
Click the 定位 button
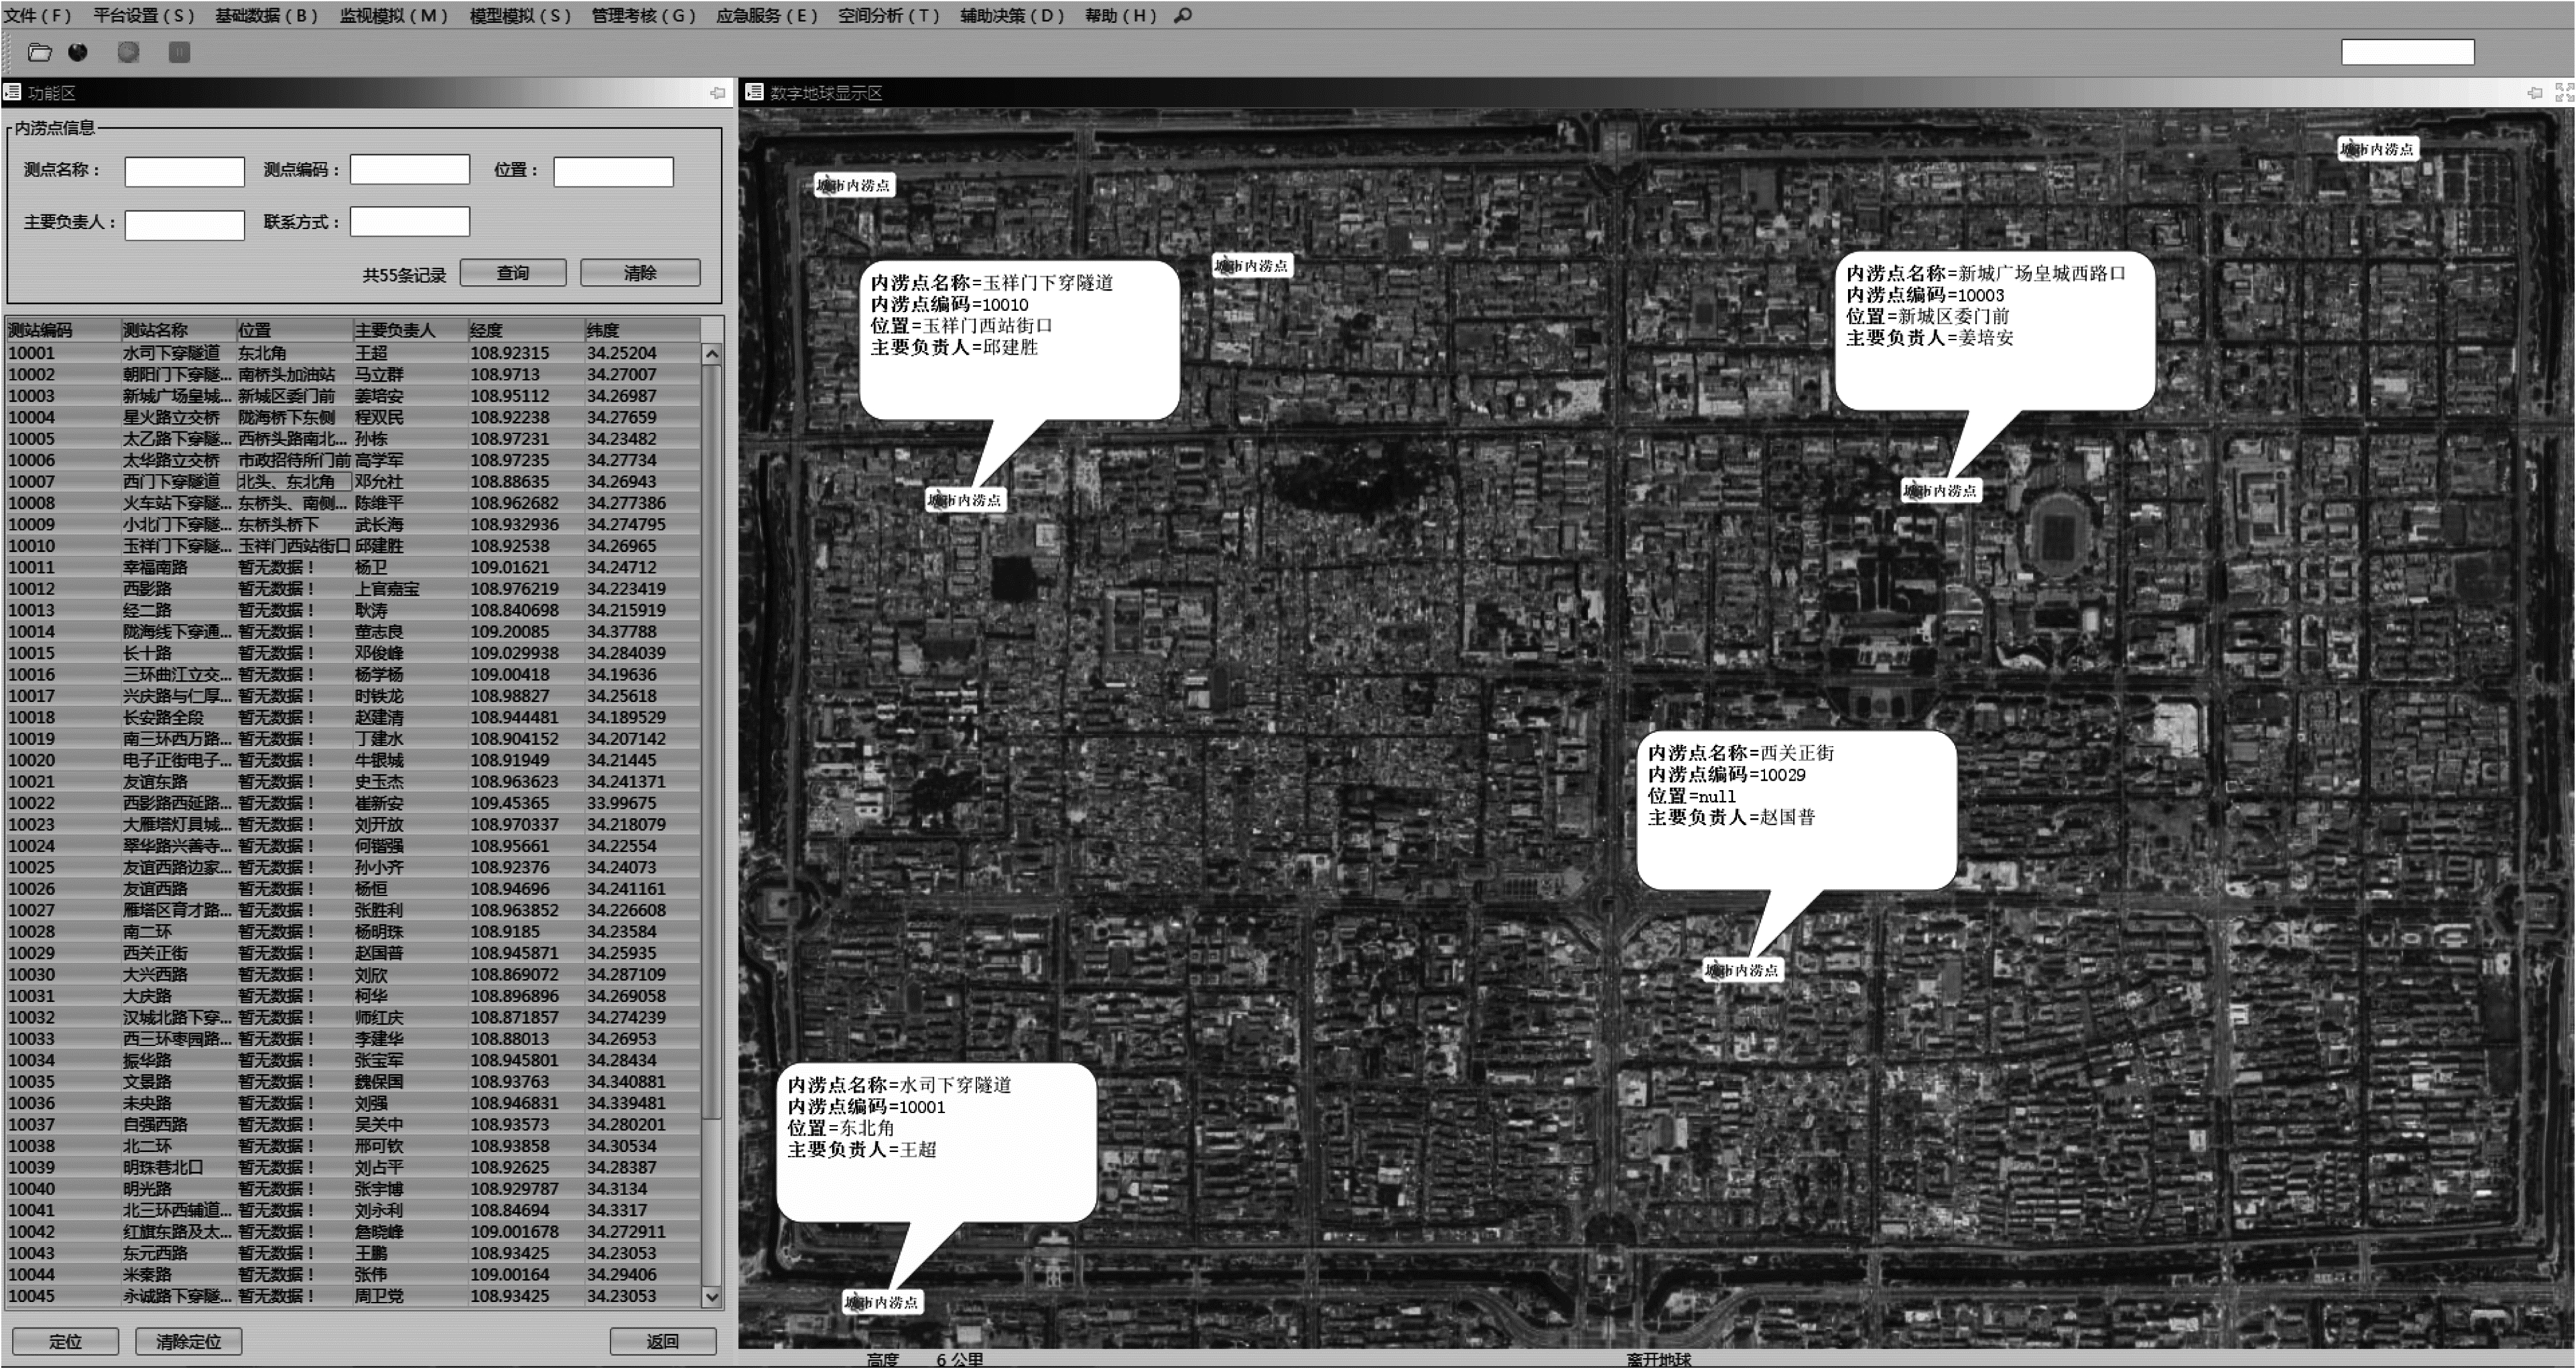65,1341
